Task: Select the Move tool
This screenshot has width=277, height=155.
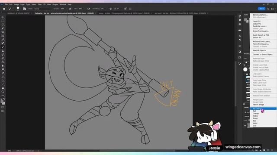Action: (x=3, y=17)
